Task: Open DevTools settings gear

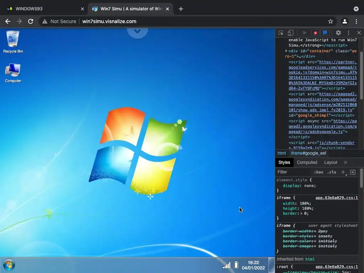Action: click(338, 33)
